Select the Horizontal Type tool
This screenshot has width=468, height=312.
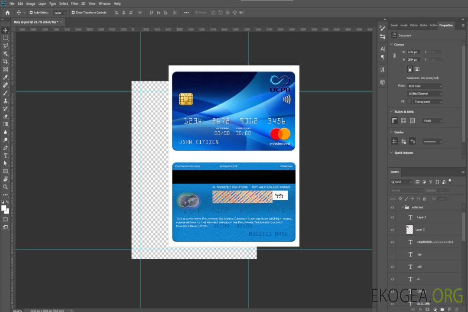[x=5, y=156]
